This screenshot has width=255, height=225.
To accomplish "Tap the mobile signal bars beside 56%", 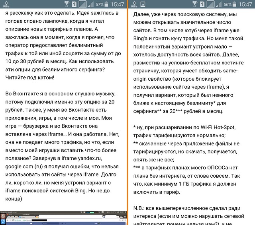I will pos(219,4).
